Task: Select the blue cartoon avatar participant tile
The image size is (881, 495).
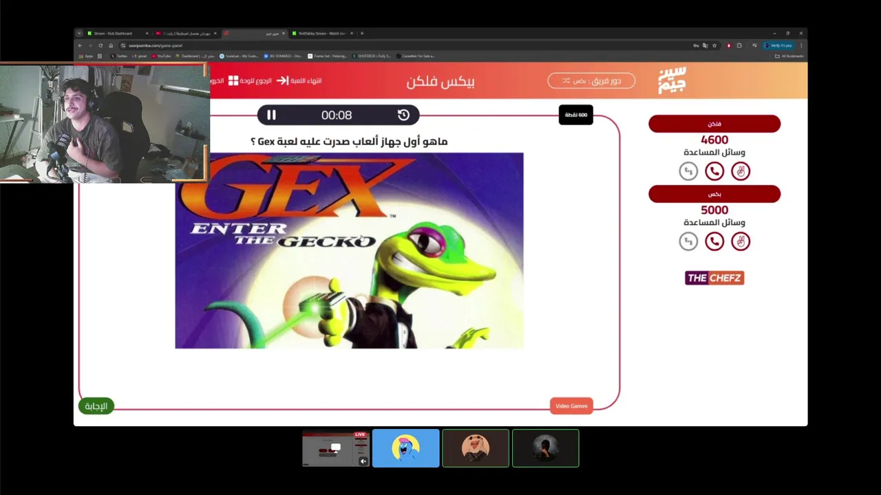Action: coord(405,448)
